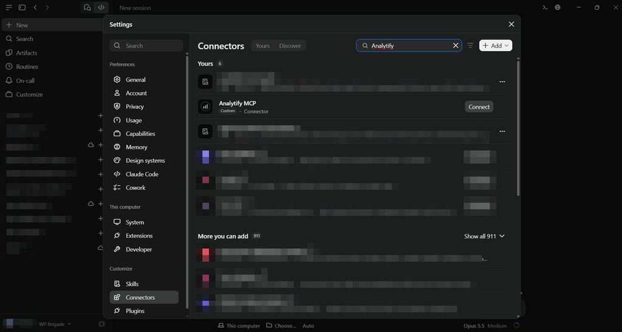Screen dimensions: 622x332
Task: Focus the Settings search field
Action: 146,46
